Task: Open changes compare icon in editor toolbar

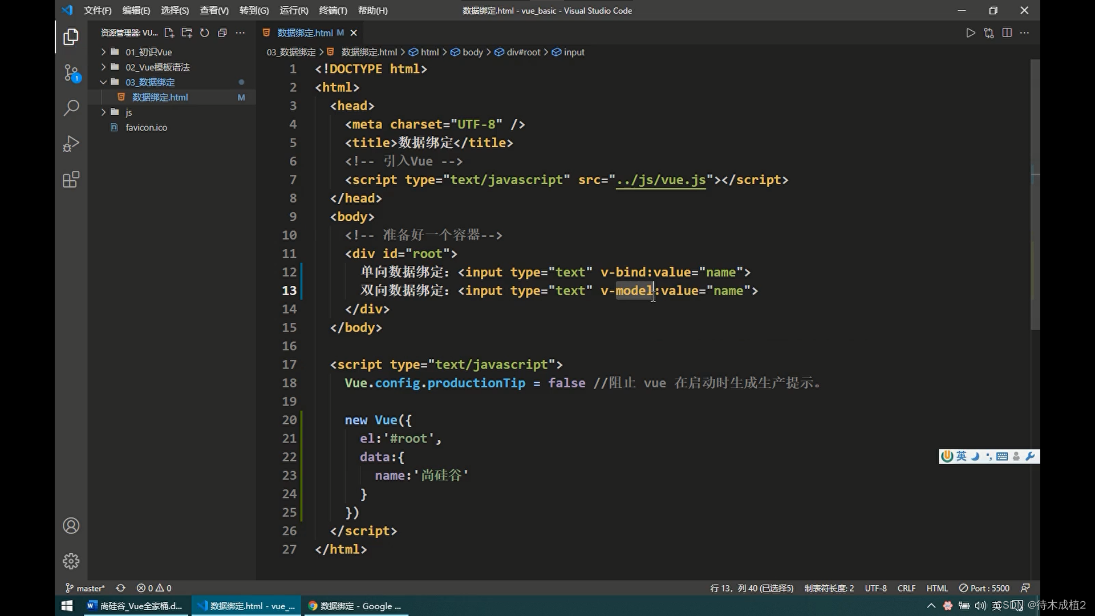Action: (989, 33)
